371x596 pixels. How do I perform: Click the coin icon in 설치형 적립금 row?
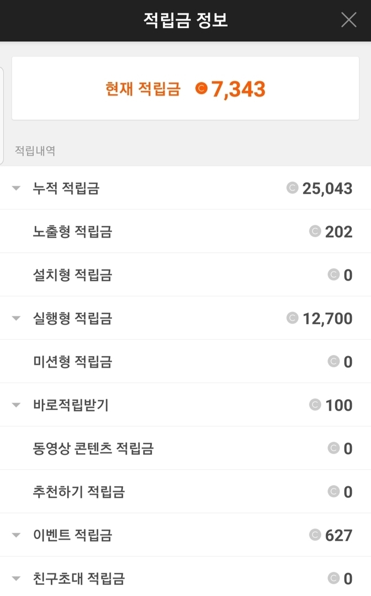333,275
